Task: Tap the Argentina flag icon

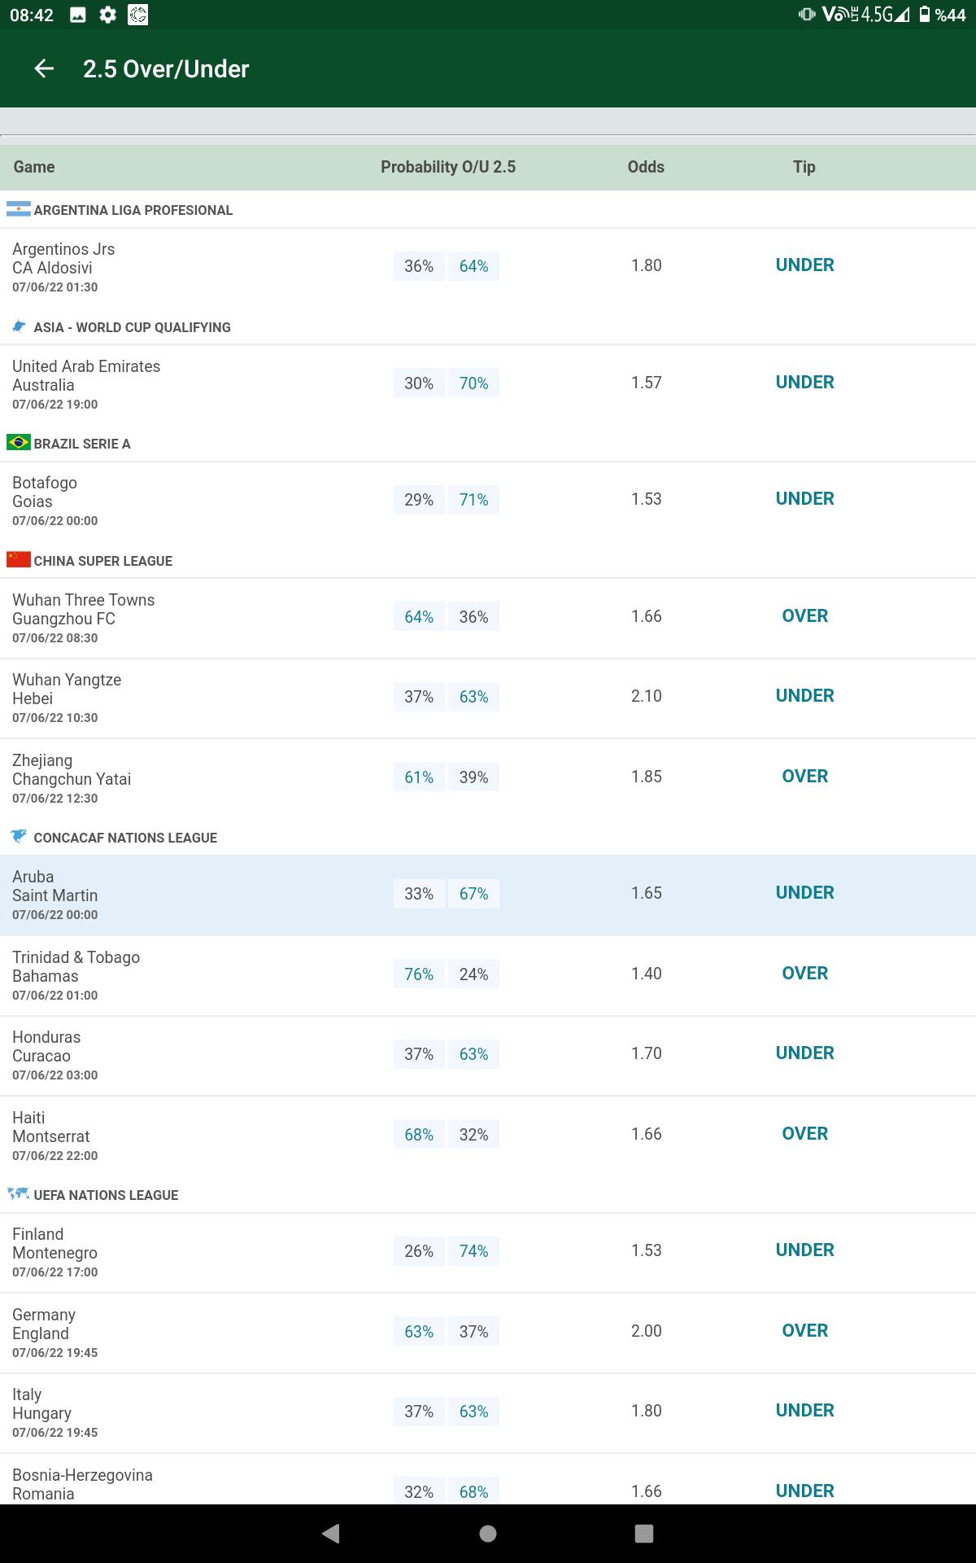Action: click(18, 209)
